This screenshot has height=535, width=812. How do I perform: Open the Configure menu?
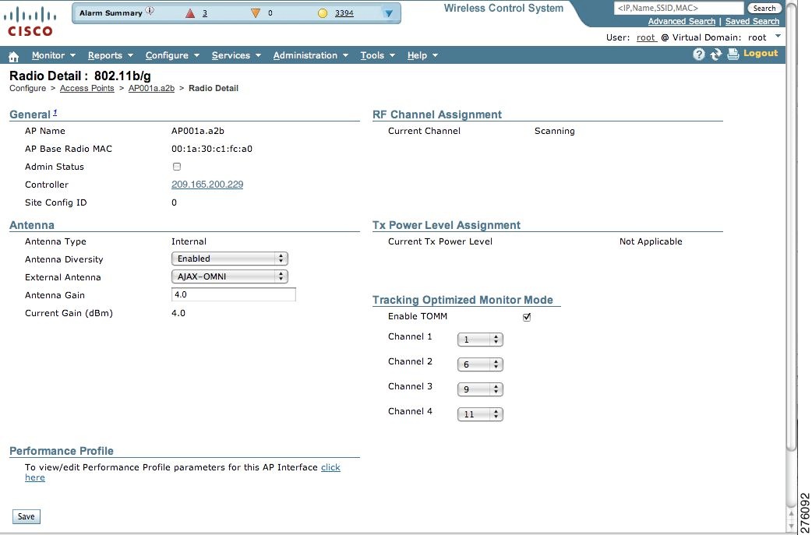tap(172, 55)
